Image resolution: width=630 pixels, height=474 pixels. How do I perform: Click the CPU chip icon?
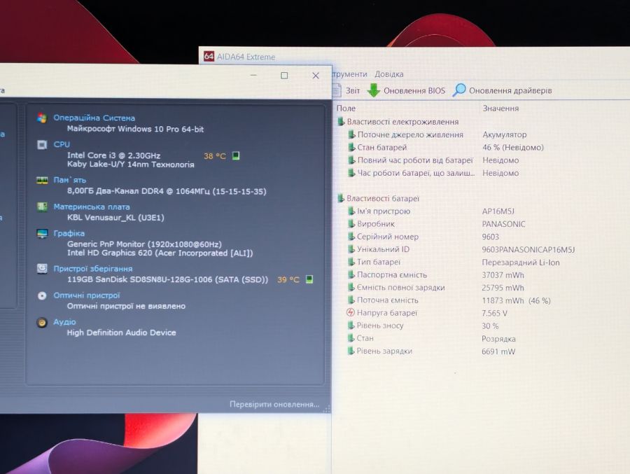[x=42, y=144]
